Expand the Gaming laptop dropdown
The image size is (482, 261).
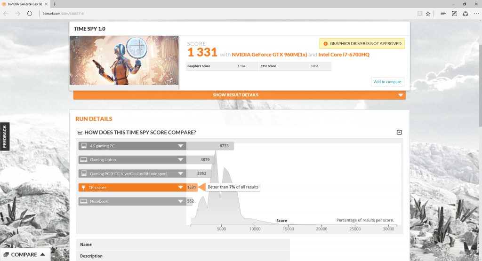click(x=180, y=160)
